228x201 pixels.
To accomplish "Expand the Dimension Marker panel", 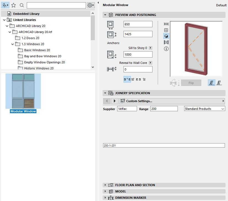I will point(105,197).
